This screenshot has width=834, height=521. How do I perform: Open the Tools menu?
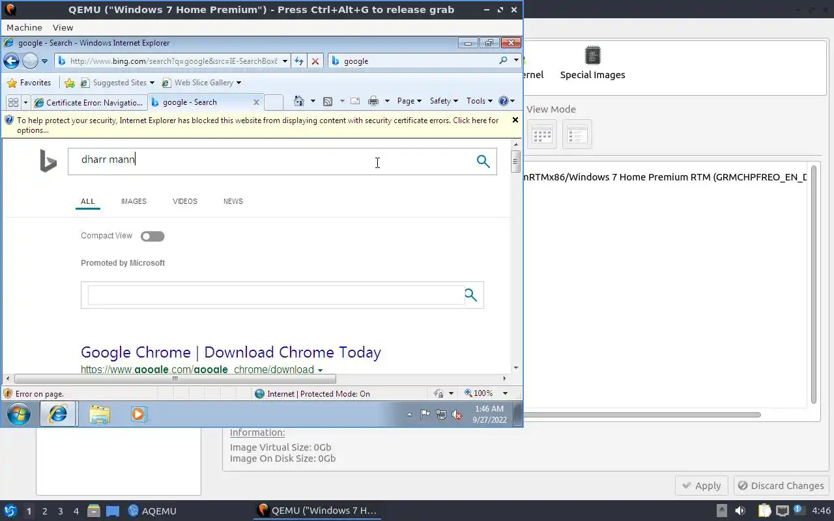click(x=480, y=101)
